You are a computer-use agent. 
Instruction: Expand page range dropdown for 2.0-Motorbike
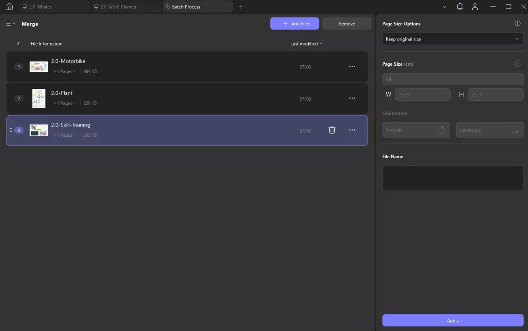click(64, 71)
